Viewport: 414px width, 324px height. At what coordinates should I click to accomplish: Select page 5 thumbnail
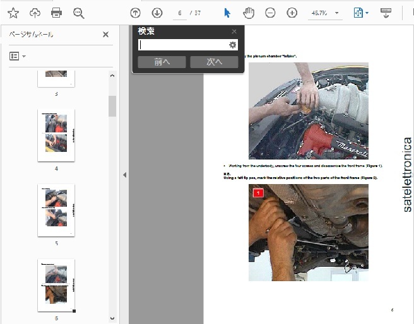click(56, 210)
